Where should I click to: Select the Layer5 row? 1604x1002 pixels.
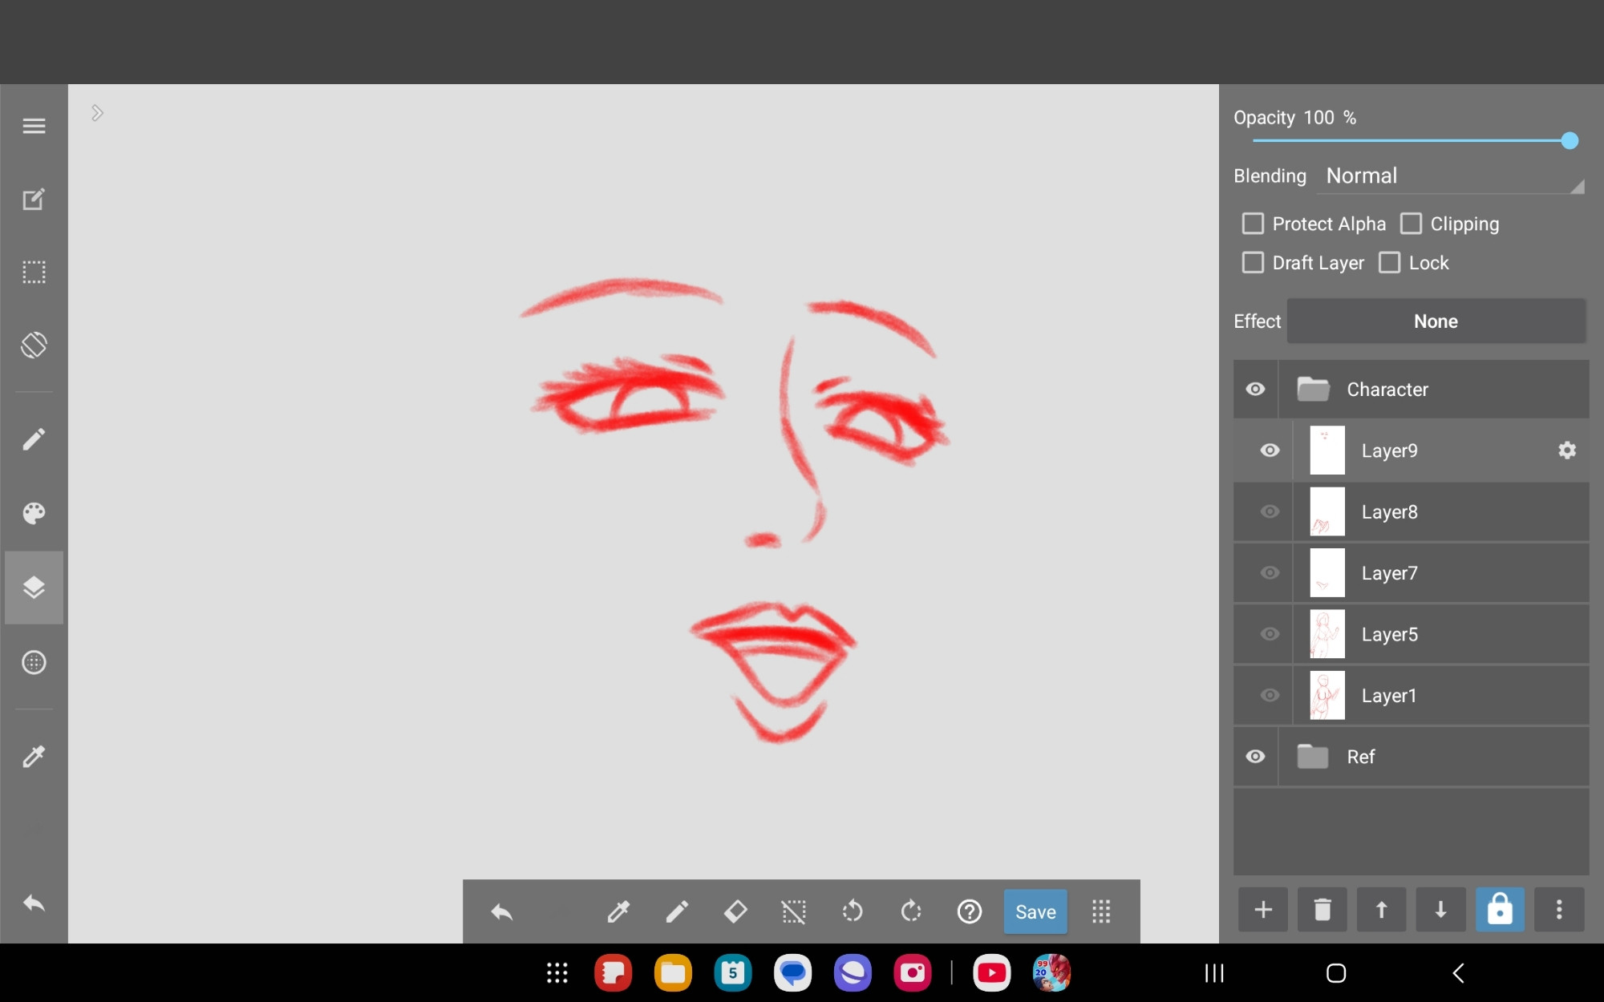(x=1411, y=634)
